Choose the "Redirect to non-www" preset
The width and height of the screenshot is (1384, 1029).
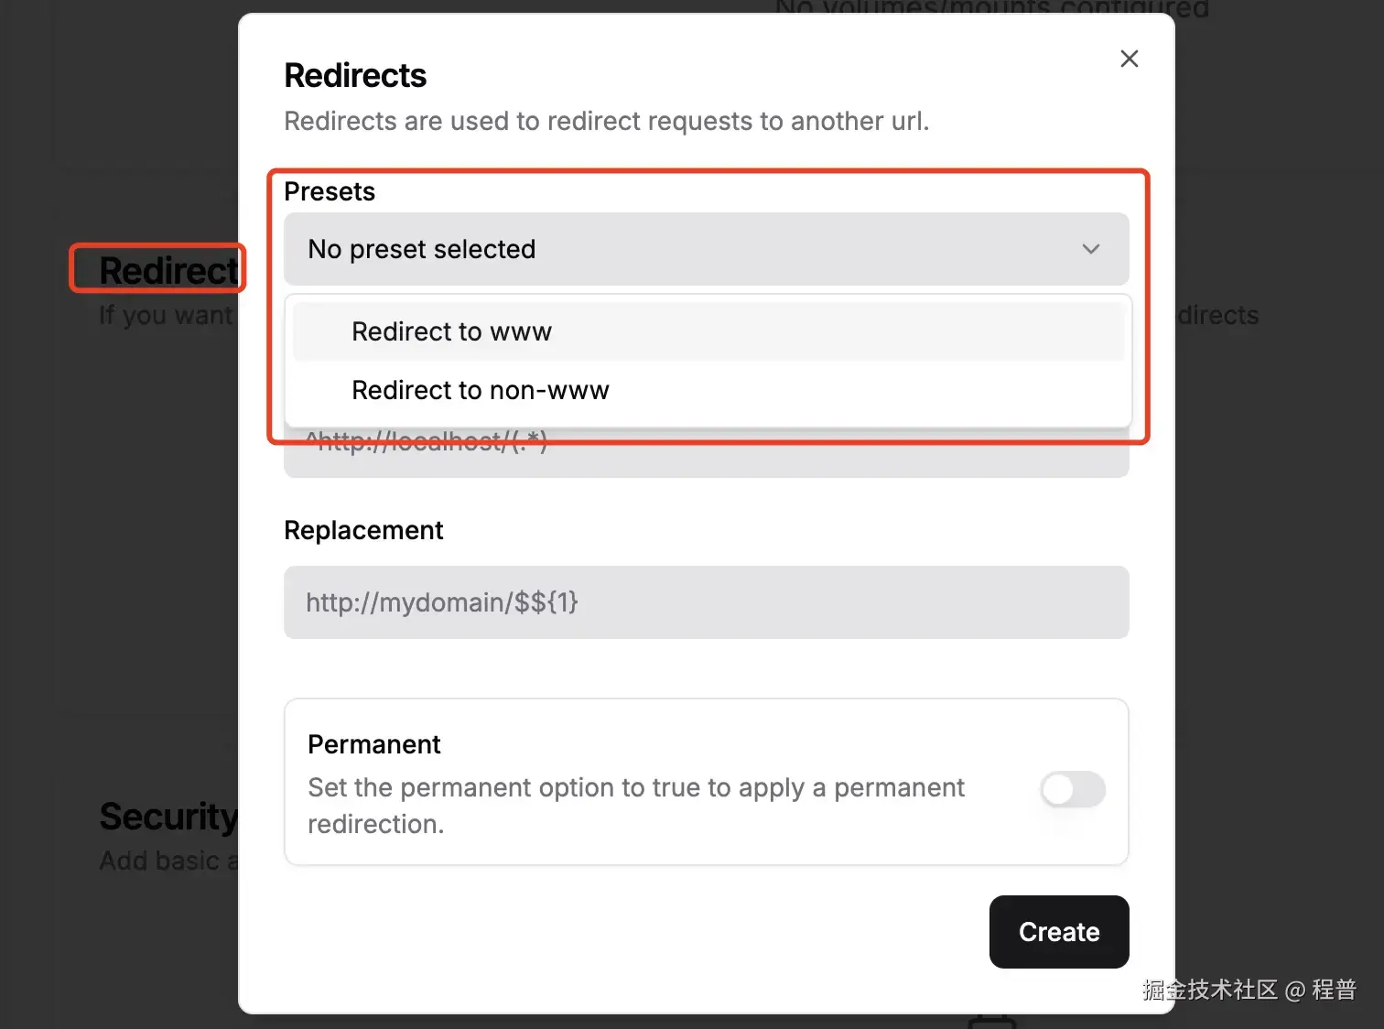[480, 390]
